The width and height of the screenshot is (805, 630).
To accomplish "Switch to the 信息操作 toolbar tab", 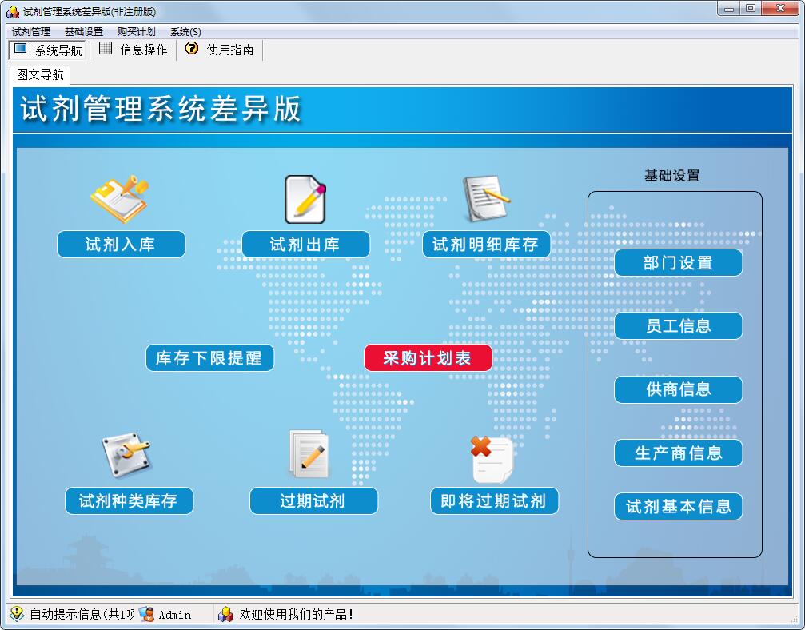I will [x=134, y=50].
